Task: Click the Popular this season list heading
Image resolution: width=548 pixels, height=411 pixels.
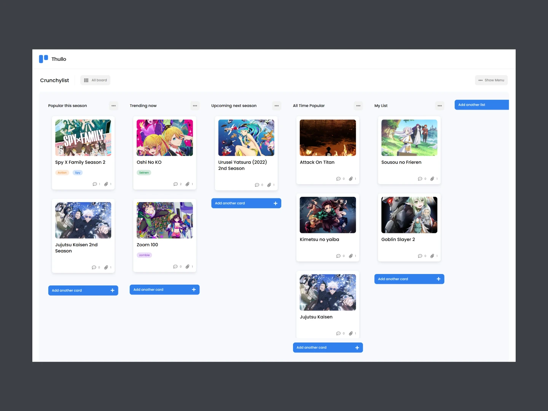Action: click(x=67, y=106)
